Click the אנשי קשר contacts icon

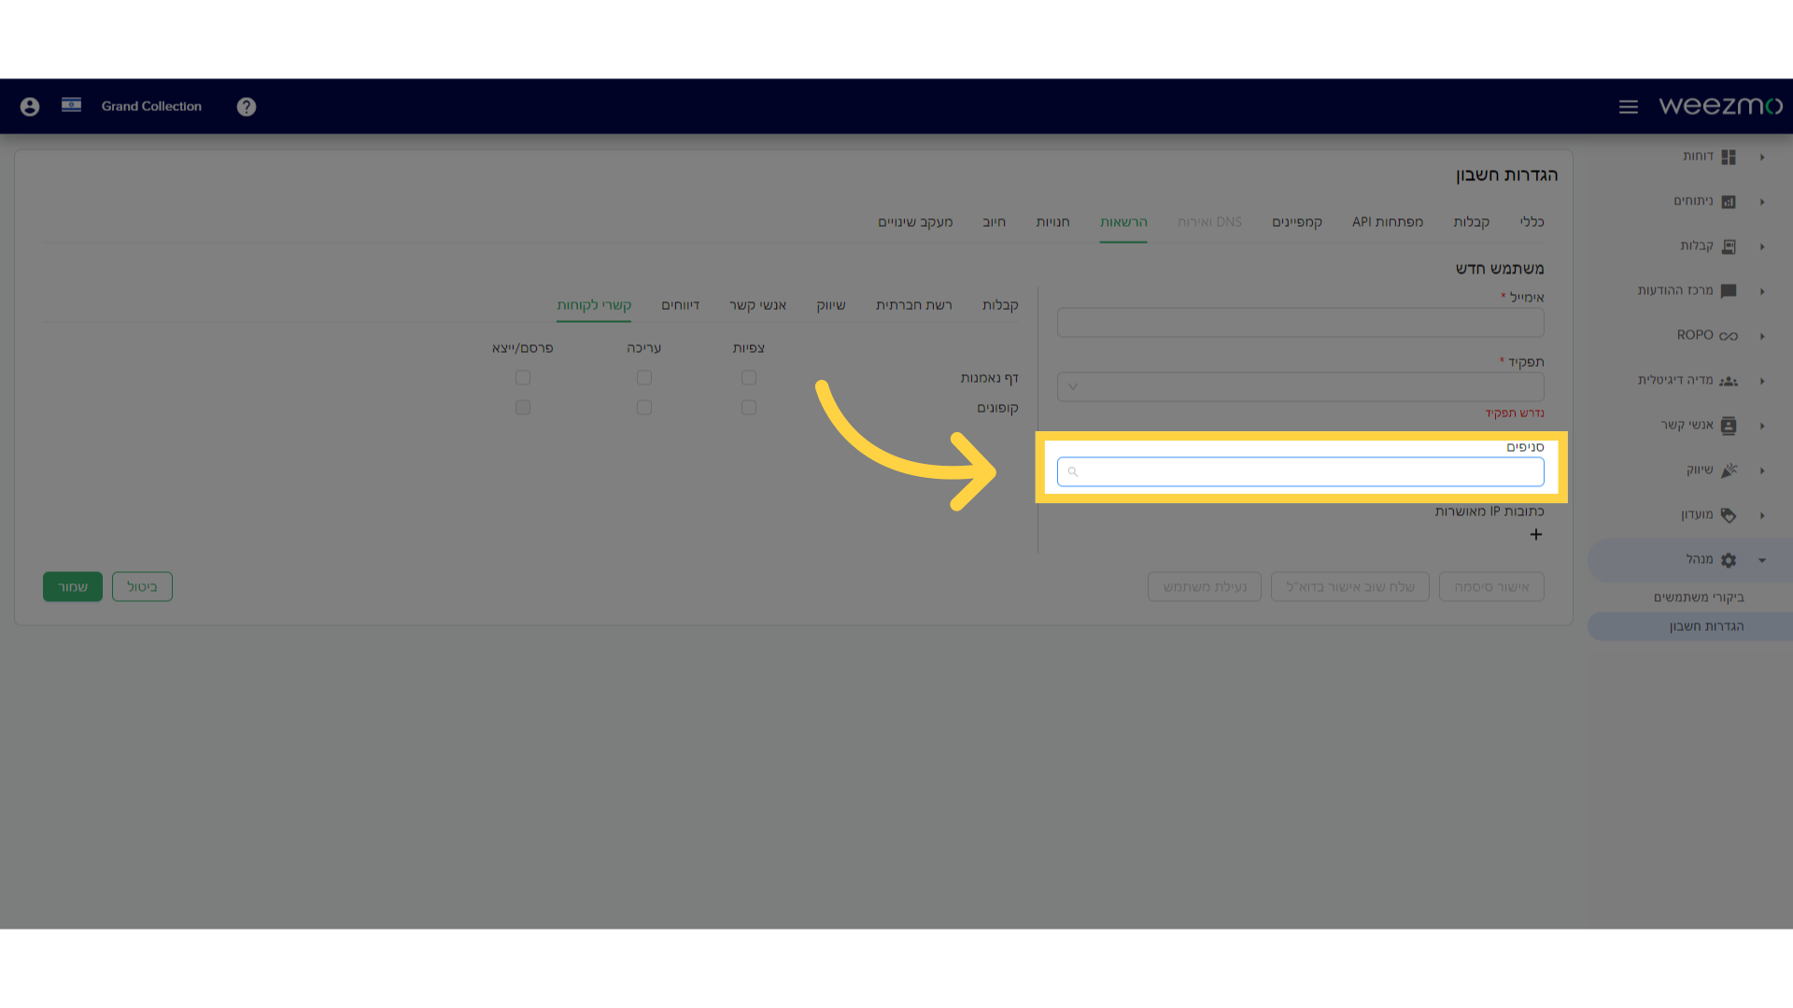coord(1729,426)
